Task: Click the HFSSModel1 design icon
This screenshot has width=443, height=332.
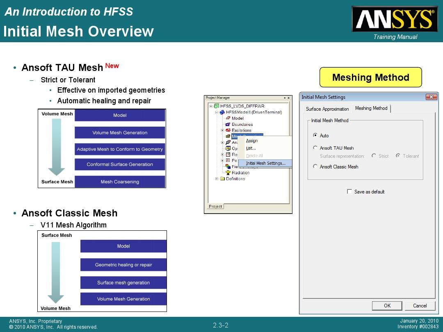Action: [222, 112]
